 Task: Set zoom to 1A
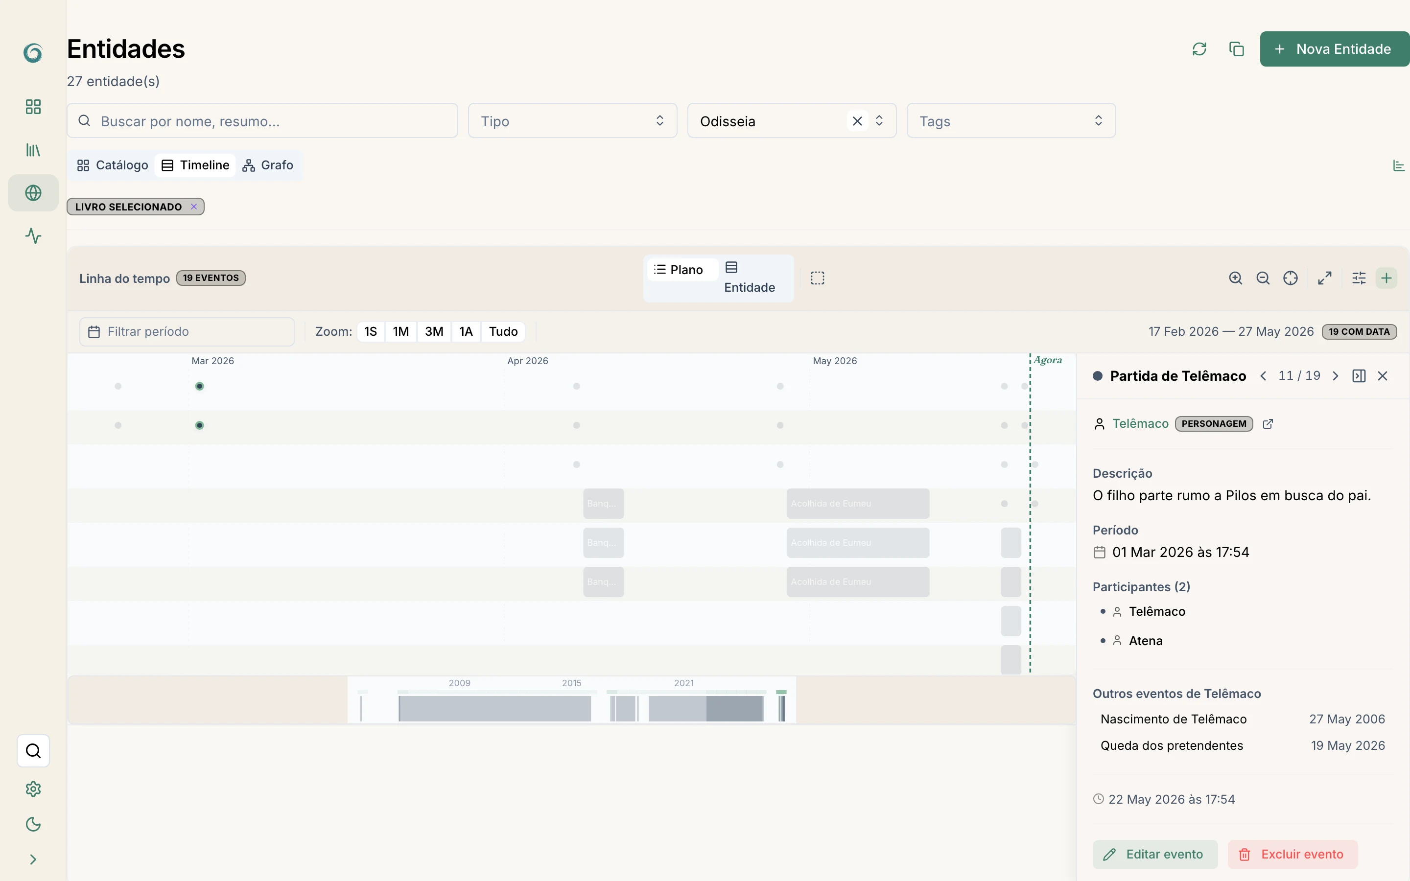pos(466,331)
